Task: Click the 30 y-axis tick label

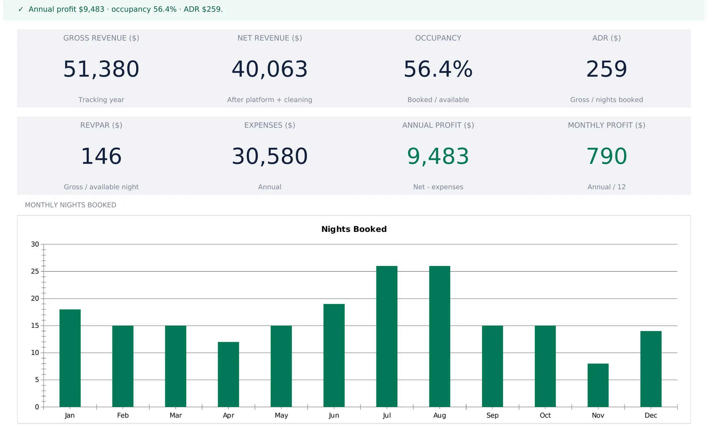Action: coord(35,244)
